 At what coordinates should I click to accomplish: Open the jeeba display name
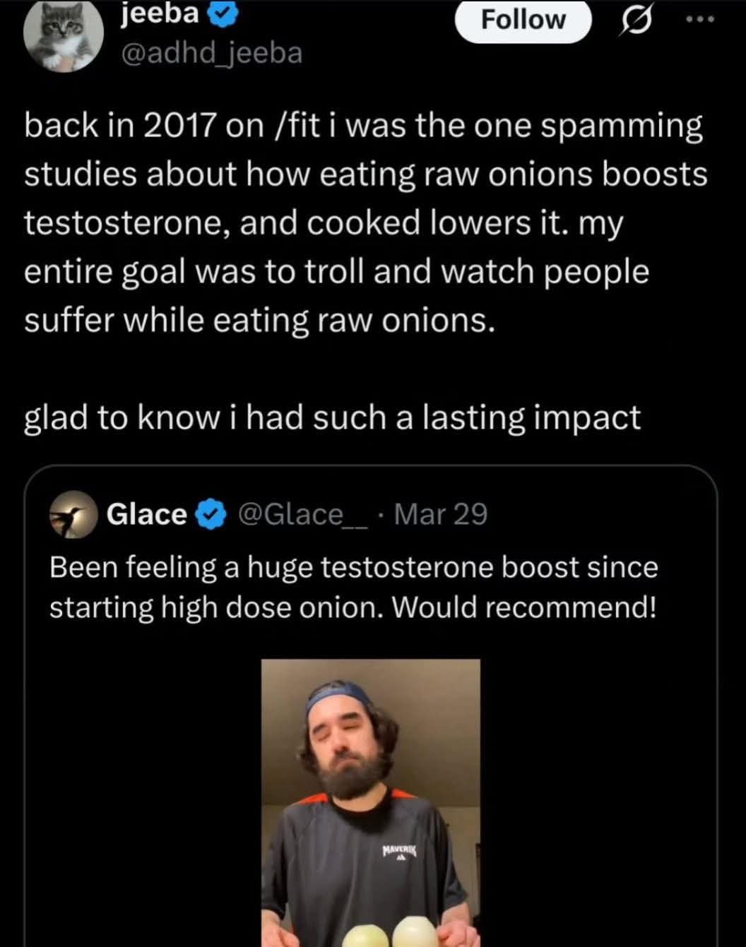[x=160, y=14]
